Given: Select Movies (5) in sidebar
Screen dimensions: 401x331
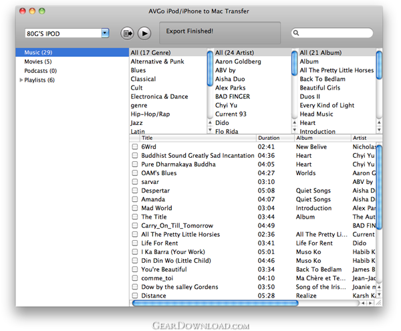Looking at the screenshot, I should pyautogui.click(x=38, y=62).
